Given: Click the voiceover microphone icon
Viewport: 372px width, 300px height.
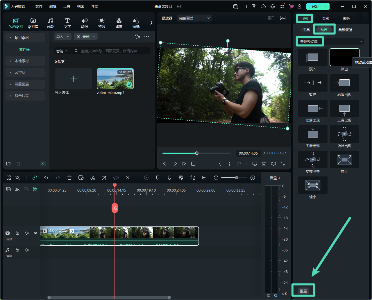Looking at the screenshot, I should pos(169,178).
